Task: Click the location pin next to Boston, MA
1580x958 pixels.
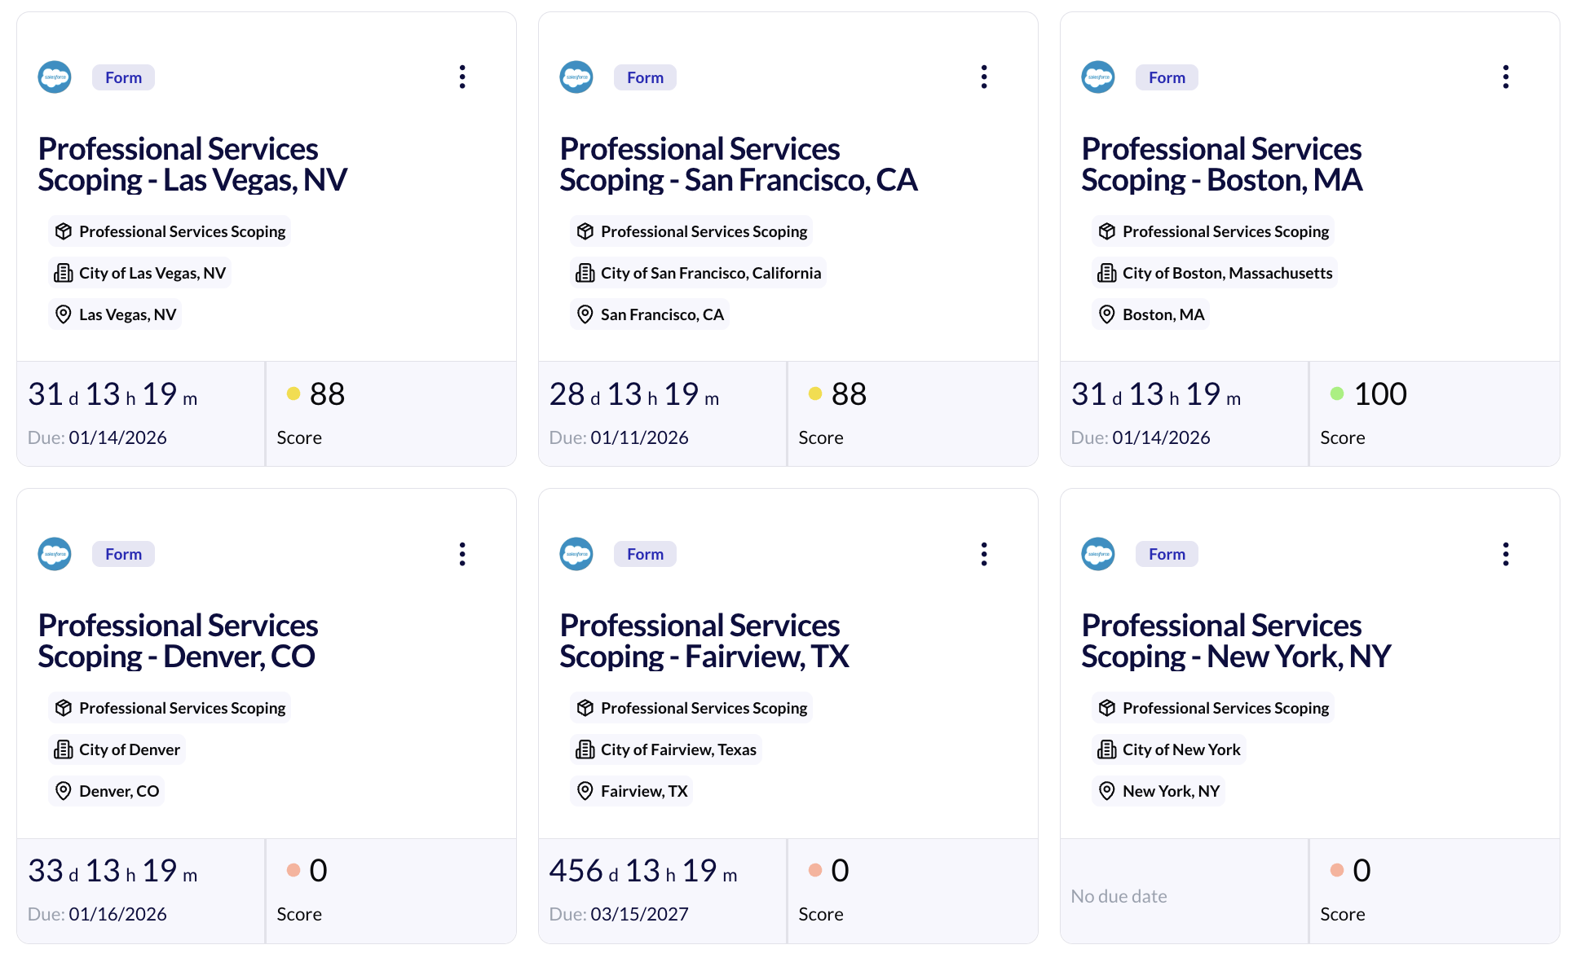Action: 1106,314
